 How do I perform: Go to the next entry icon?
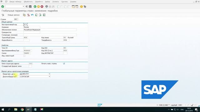40,15
